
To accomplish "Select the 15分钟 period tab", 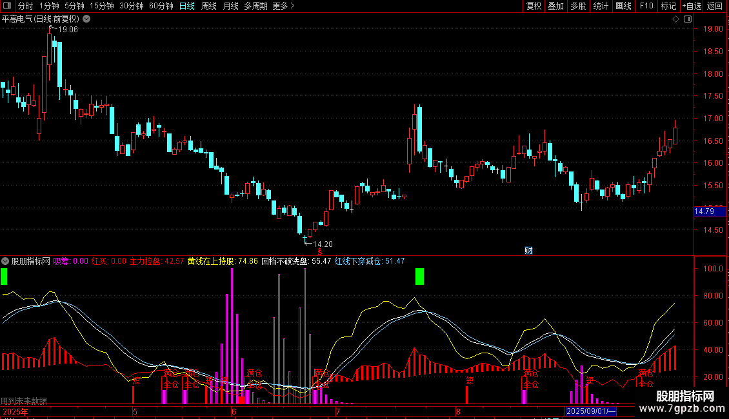I will [101, 6].
